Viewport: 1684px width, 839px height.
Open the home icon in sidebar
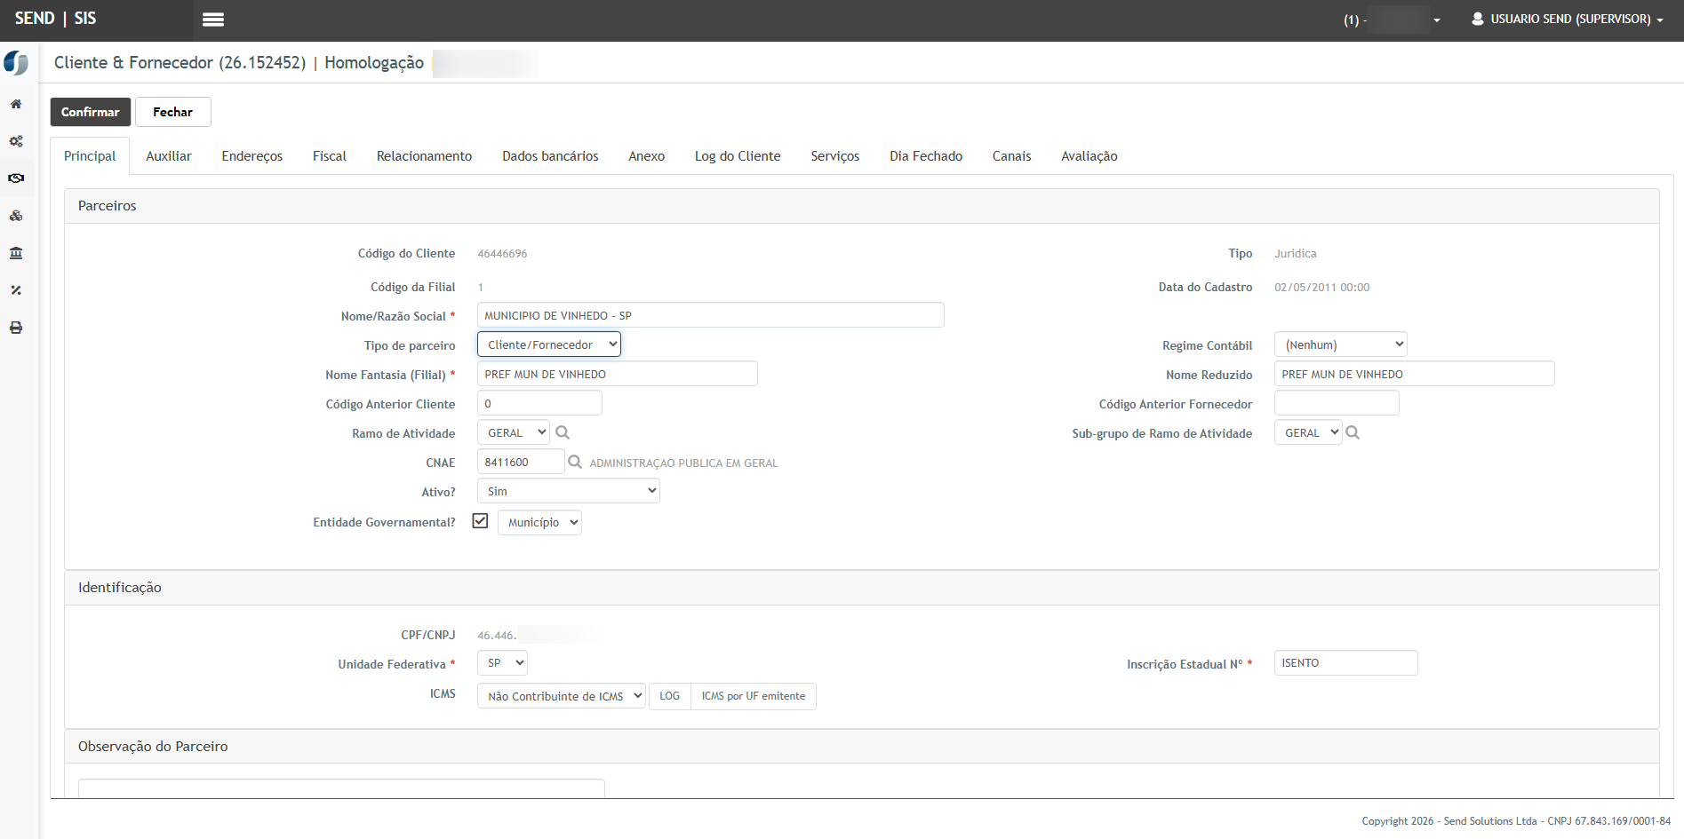16,104
